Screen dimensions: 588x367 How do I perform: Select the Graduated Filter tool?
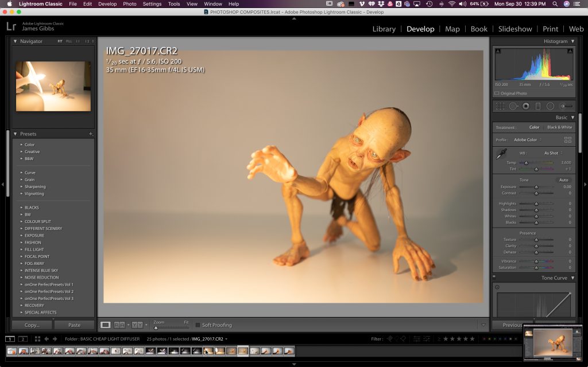pyautogui.click(x=537, y=106)
